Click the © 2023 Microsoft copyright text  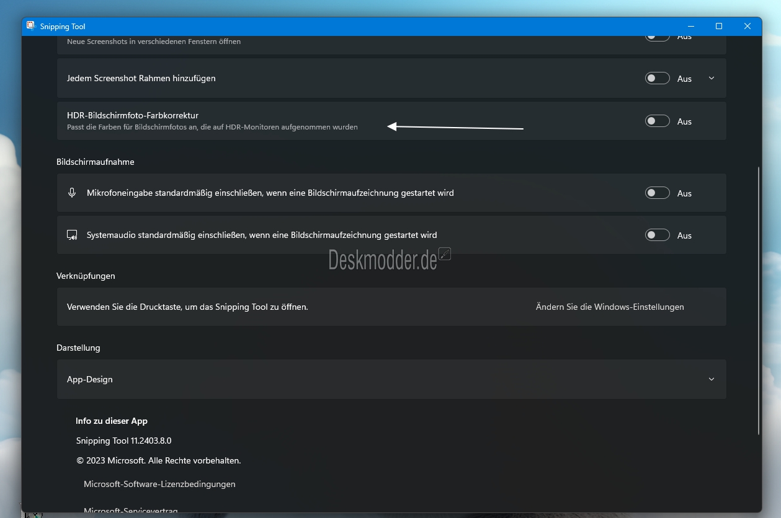[x=158, y=460]
